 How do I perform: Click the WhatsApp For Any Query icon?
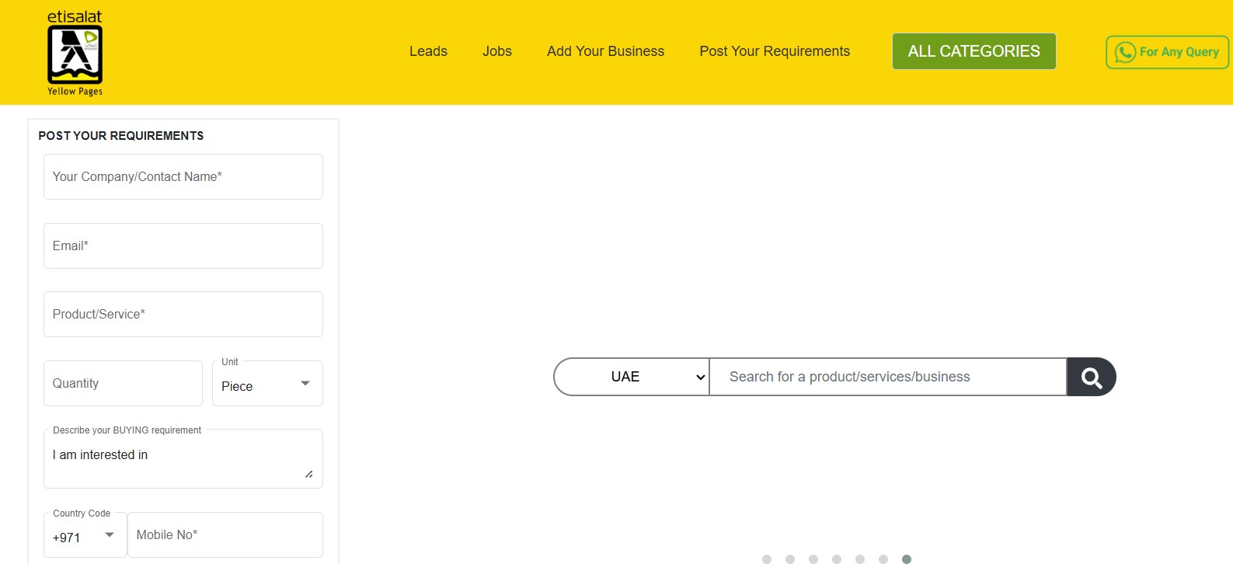(1125, 52)
